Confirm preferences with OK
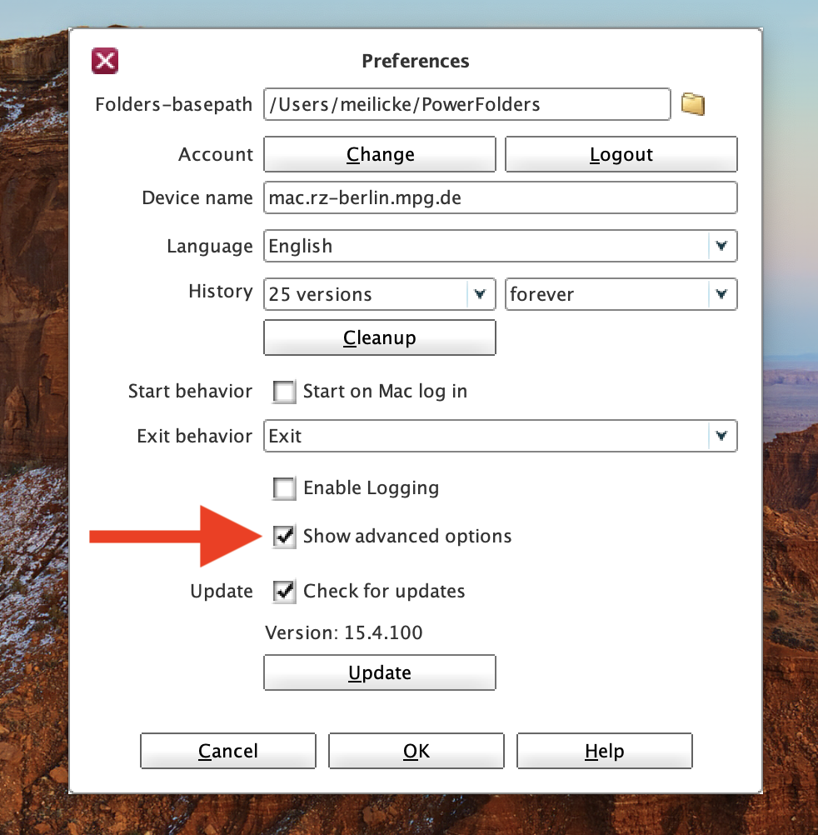818x835 pixels. pos(416,751)
